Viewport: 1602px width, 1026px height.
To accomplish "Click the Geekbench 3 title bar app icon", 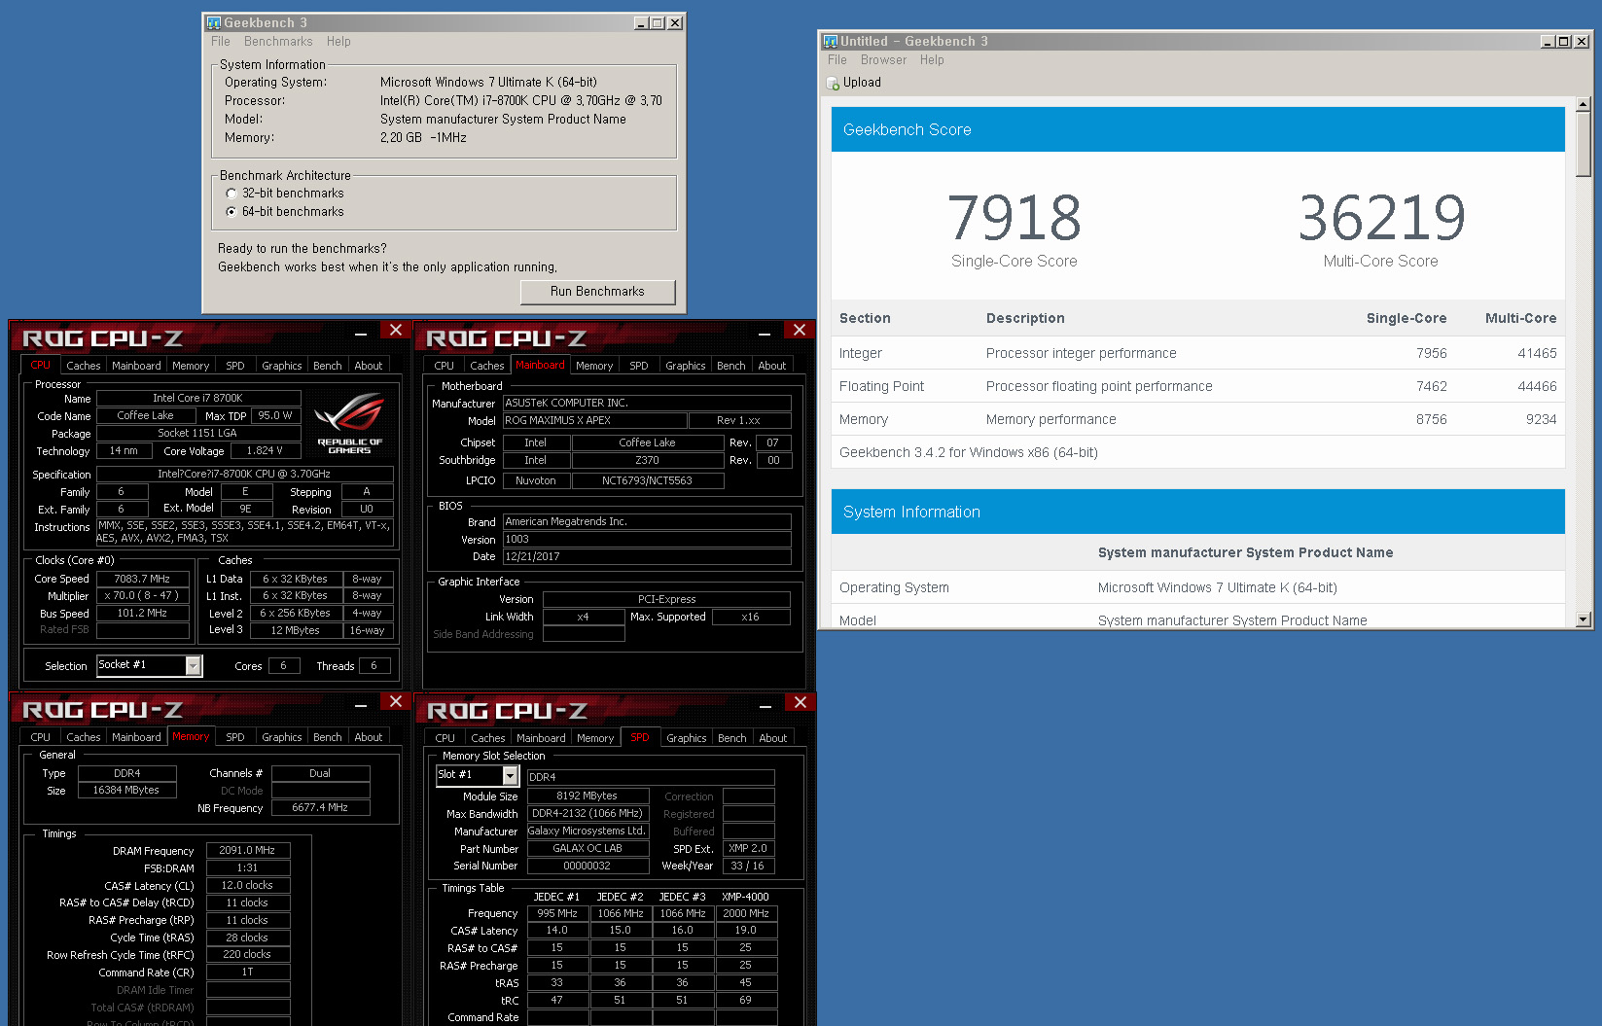I will pyautogui.click(x=214, y=22).
